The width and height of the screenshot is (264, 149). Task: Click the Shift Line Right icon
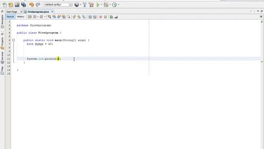(94, 17)
